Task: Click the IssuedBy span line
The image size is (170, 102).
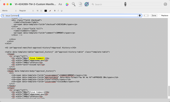Action: 45,82
